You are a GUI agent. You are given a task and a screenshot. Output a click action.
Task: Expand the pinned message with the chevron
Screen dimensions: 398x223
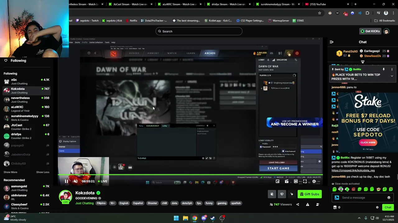click(392, 76)
